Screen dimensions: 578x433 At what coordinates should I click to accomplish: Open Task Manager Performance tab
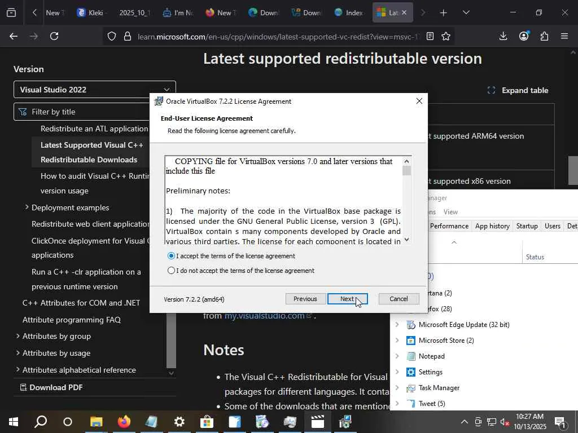[x=449, y=226]
